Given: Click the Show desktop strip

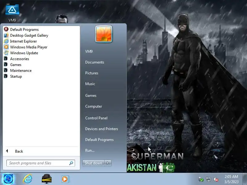Looking at the screenshot, I should pos(245,179).
